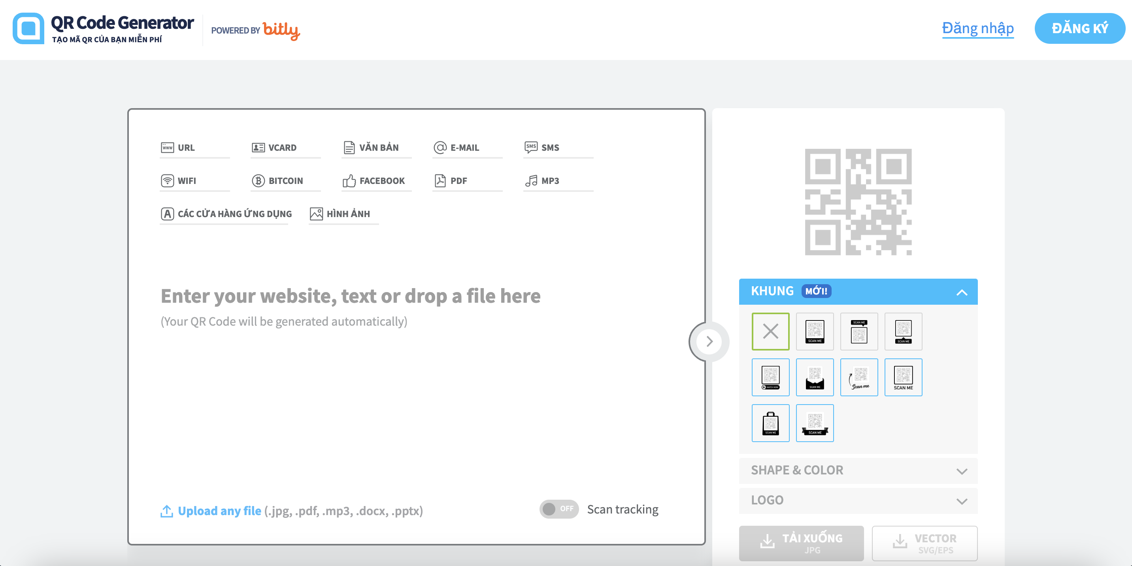Click the QR code preview image
This screenshot has height=566, width=1132.
click(858, 202)
